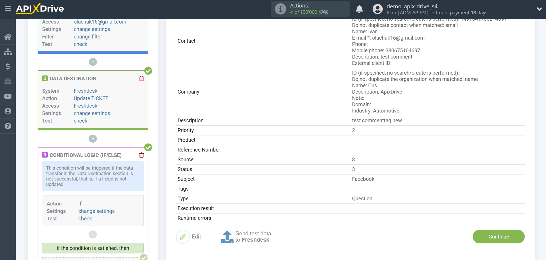This screenshot has width=546, height=260.
Task: Click demo_apix-drive_s4 account name
Action: [x=412, y=6]
